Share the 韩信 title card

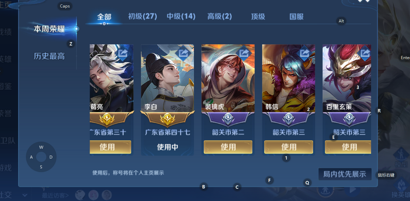[x=304, y=53]
